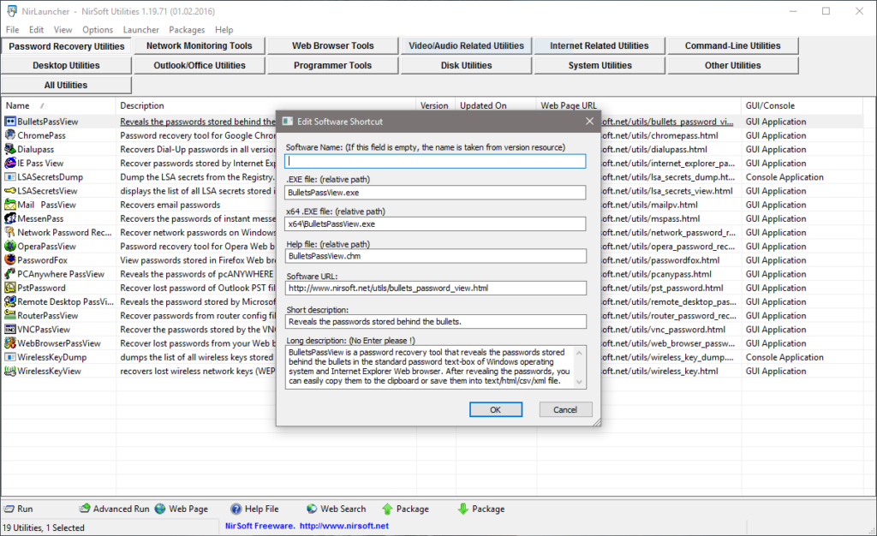Click the ChromePass key icon in the list

tap(11, 135)
